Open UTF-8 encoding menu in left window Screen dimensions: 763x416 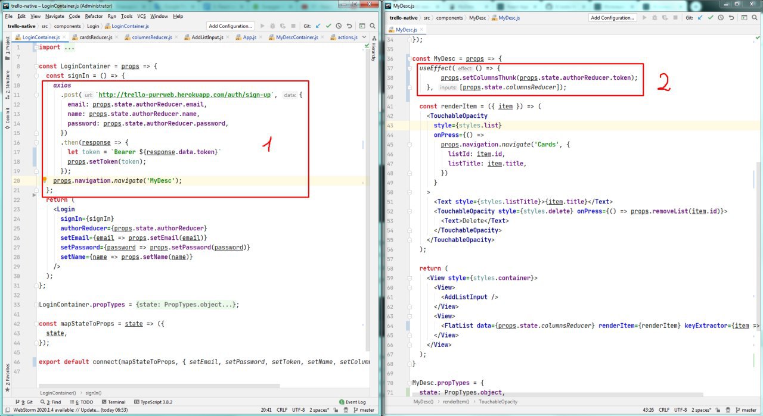click(299, 410)
